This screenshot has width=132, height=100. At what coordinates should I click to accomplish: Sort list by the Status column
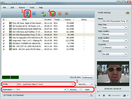point(84,20)
